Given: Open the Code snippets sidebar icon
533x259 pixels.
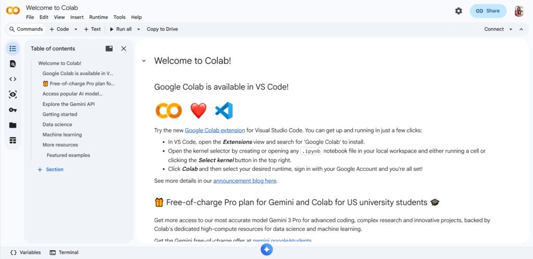Looking at the screenshot, I should point(12,79).
